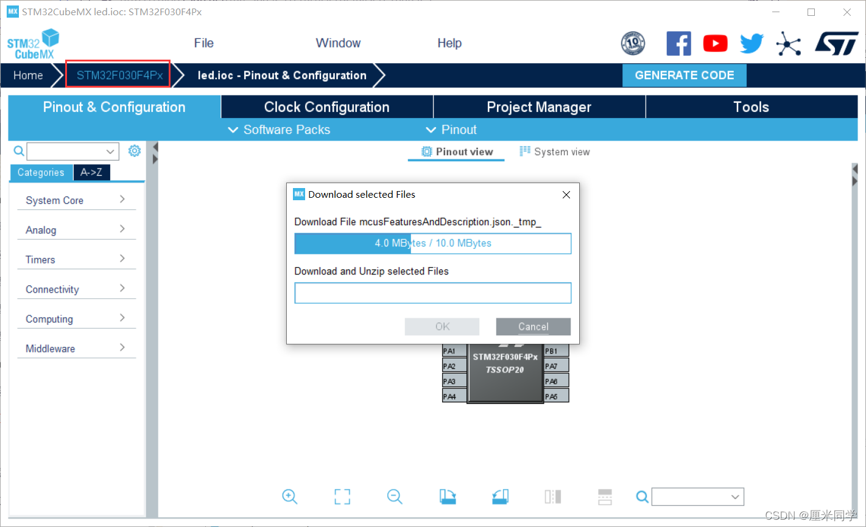866x527 pixels.
Task: Cancel the file download
Action: tap(533, 327)
